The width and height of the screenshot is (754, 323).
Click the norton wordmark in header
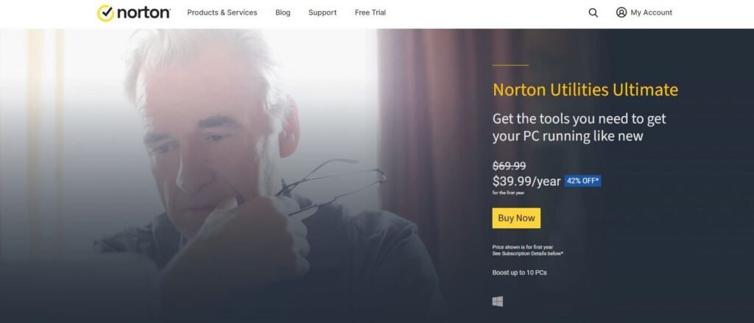(144, 13)
